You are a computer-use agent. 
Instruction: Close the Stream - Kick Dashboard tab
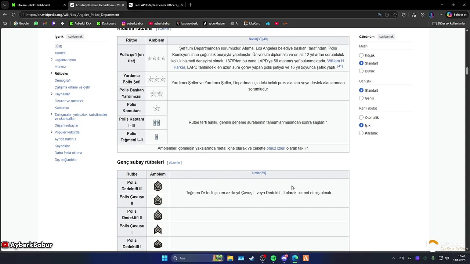(x=65, y=5)
